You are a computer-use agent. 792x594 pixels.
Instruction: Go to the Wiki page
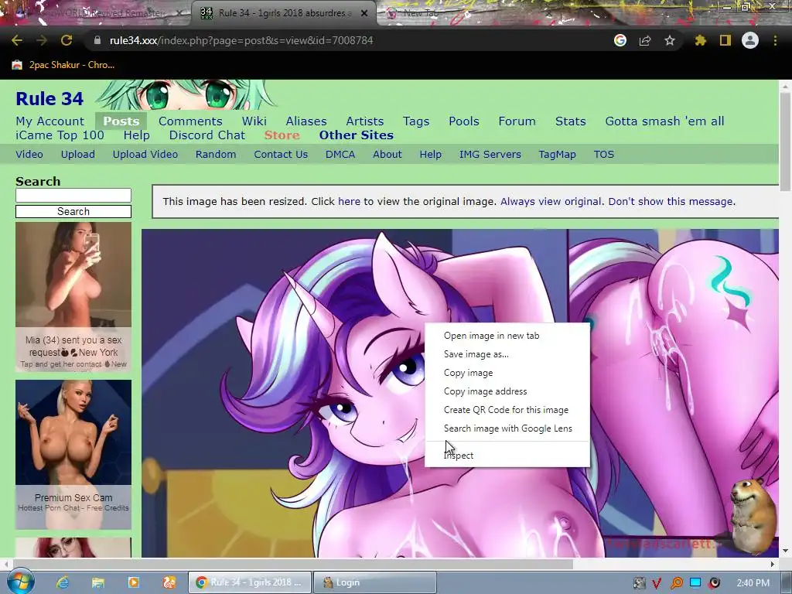pos(254,121)
